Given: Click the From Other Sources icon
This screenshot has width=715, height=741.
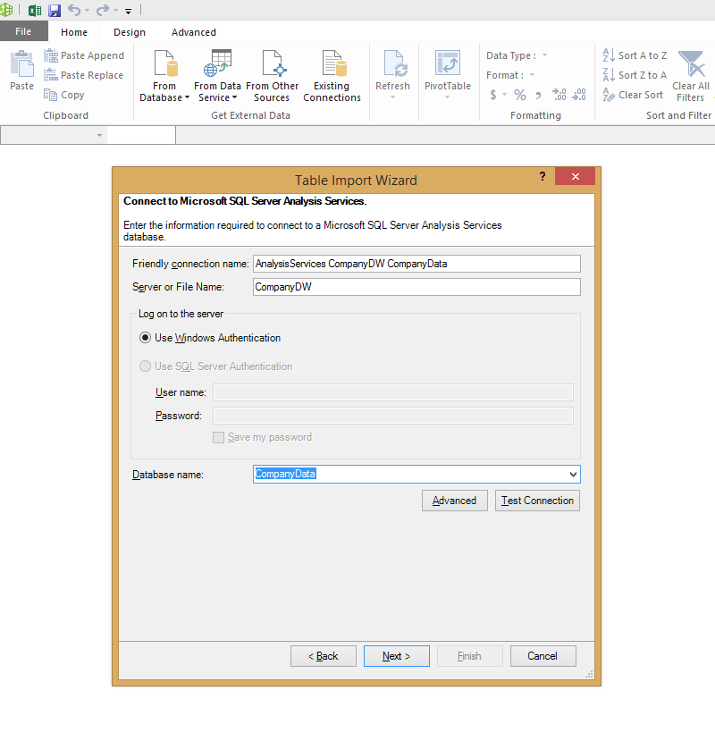Looking at the screenshot, I should [273, 65].
